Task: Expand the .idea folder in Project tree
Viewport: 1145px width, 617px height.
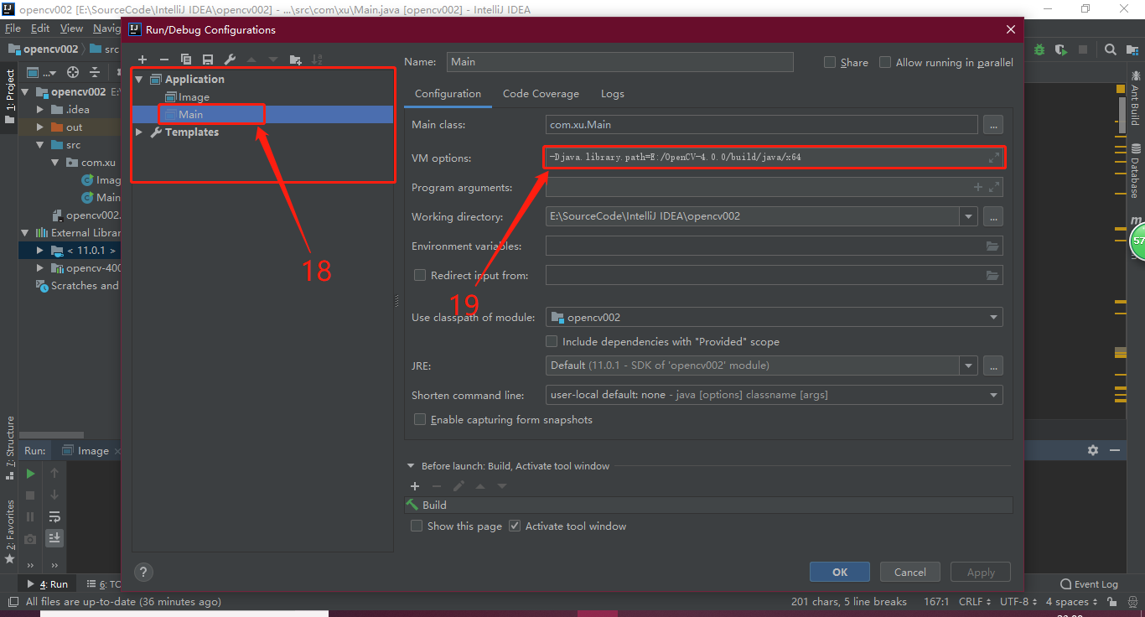Action: 39,110
